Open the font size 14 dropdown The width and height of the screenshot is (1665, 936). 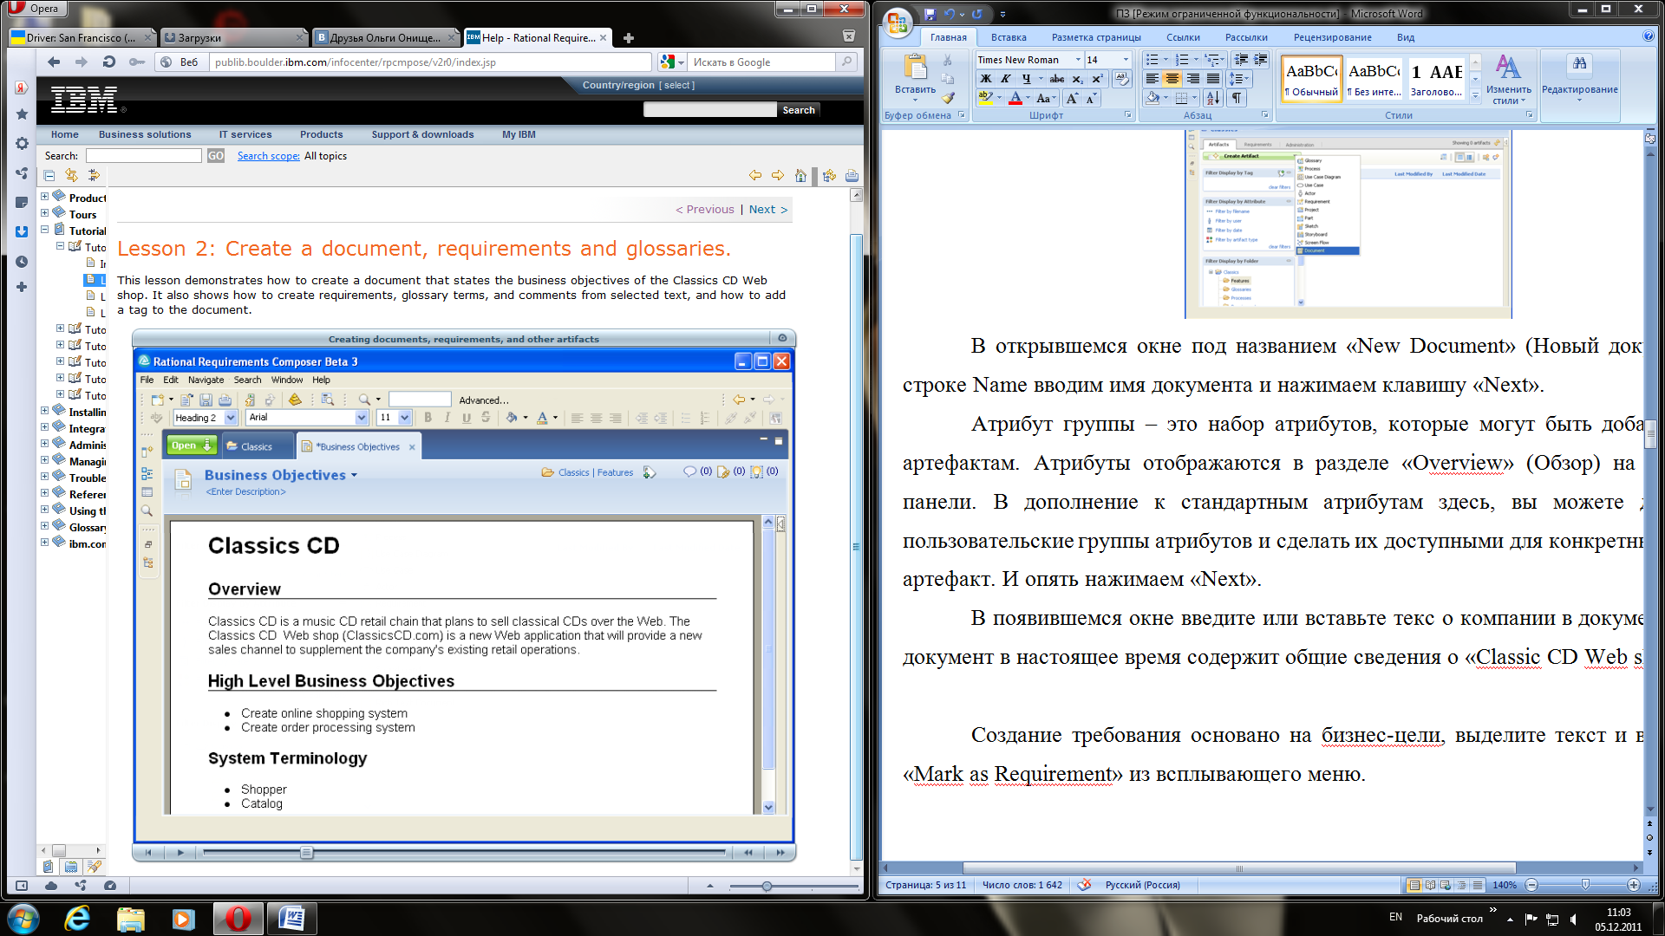[1126, 60]
